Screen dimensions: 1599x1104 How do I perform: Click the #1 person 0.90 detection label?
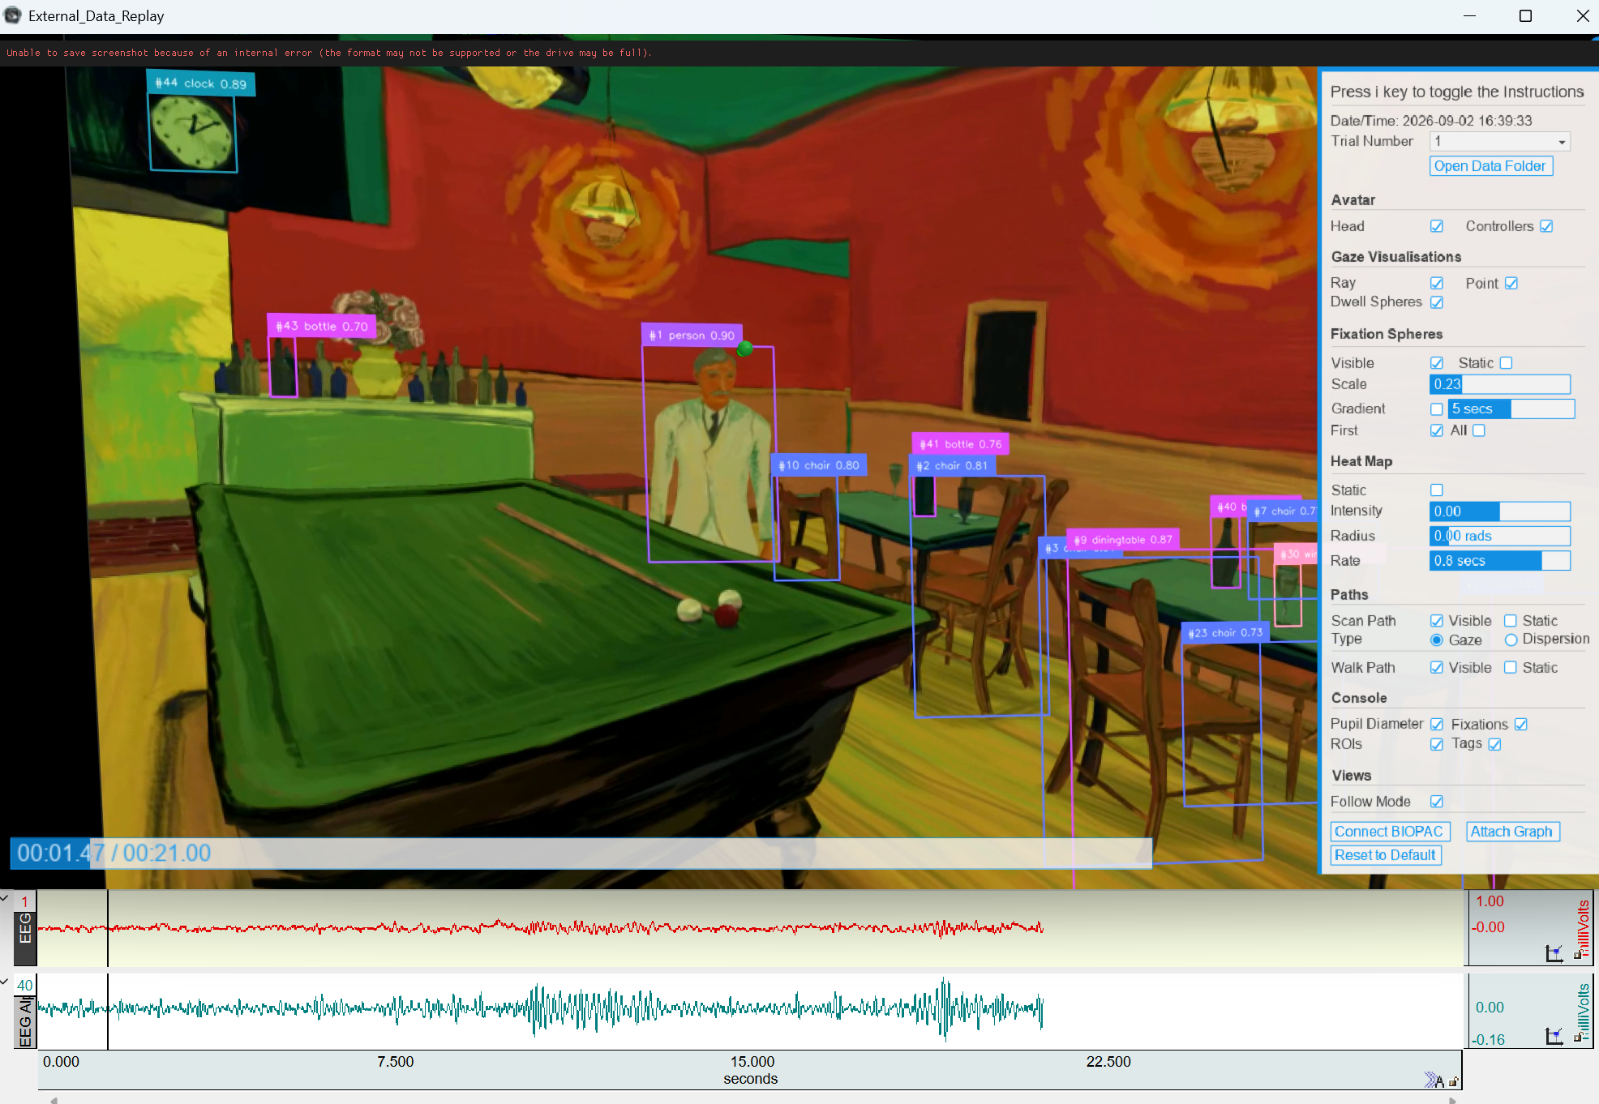pyautogui.click(x=691, y=335)
